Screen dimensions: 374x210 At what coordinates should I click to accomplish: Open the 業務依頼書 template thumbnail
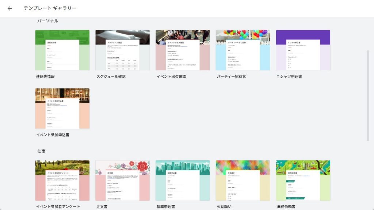(303, 180)
